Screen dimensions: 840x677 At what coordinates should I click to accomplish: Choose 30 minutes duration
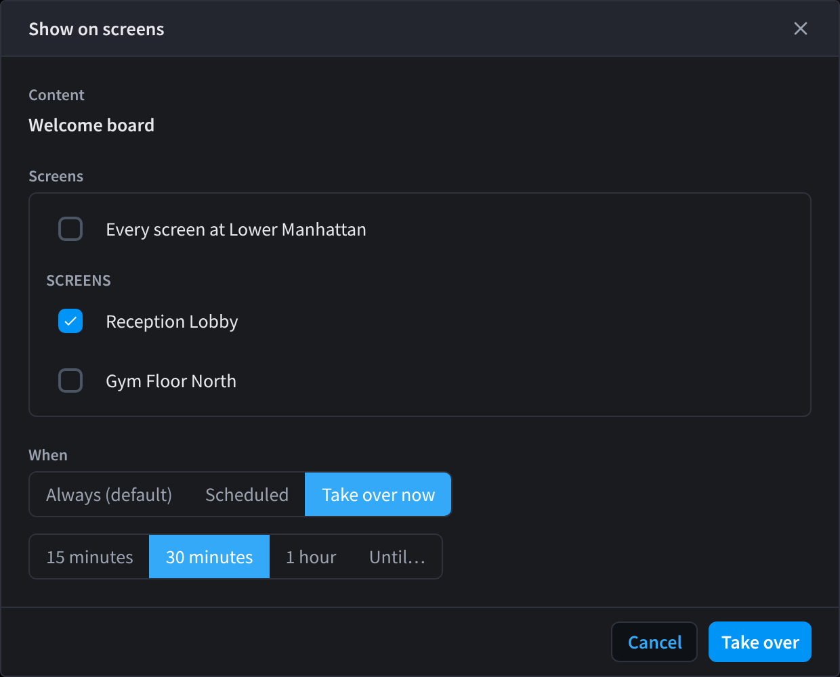[x=209, y=557]
